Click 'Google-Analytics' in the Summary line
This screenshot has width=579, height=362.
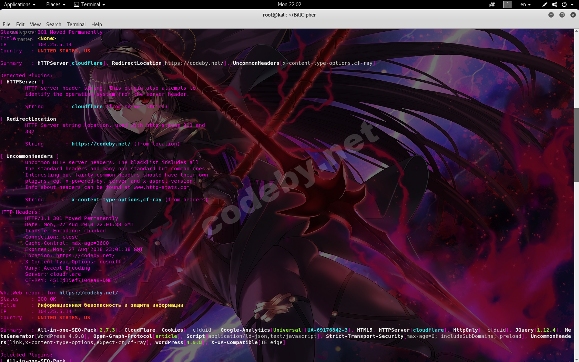245,330
